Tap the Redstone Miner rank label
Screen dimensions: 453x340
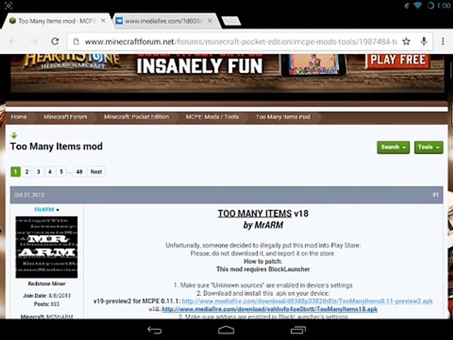[47, 284]
